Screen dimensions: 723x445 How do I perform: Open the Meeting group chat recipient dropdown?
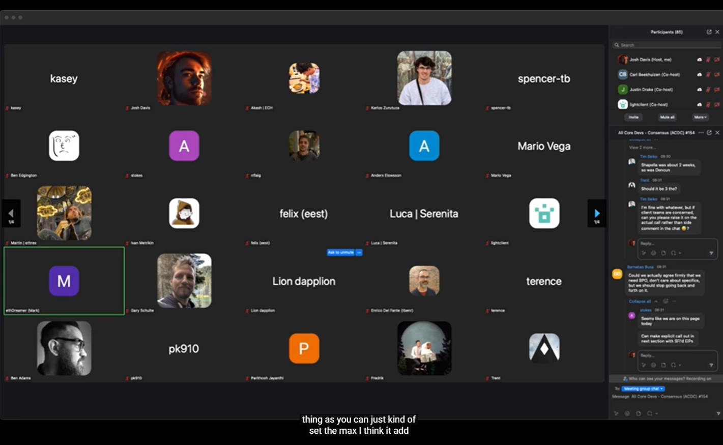pos(643,388)
